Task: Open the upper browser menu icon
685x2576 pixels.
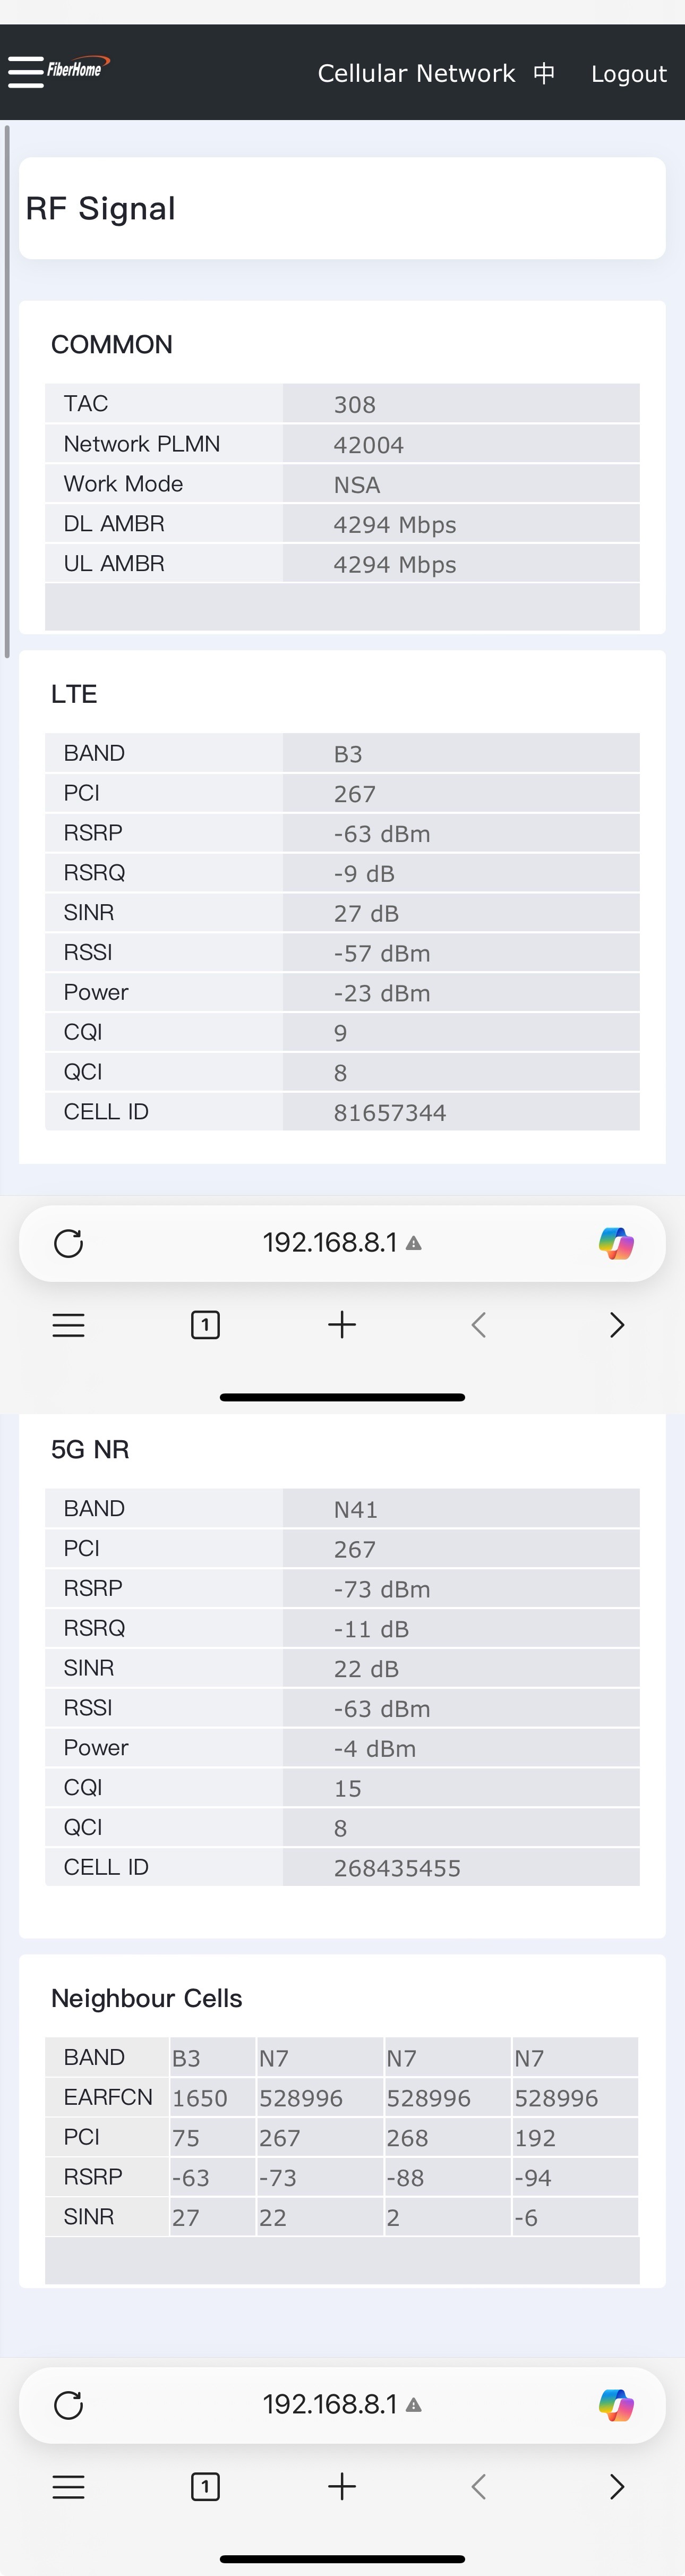Action: pos(68,1325)
